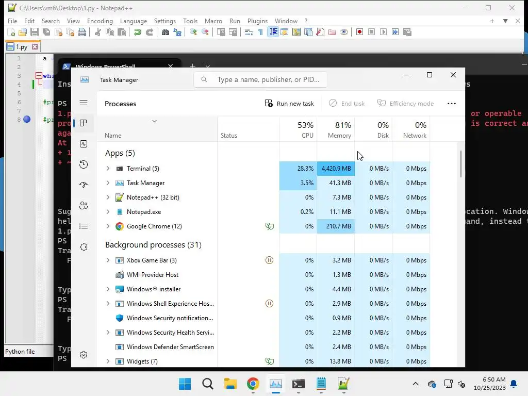Click the Efficiency mode button

click(x=405, y=103)
